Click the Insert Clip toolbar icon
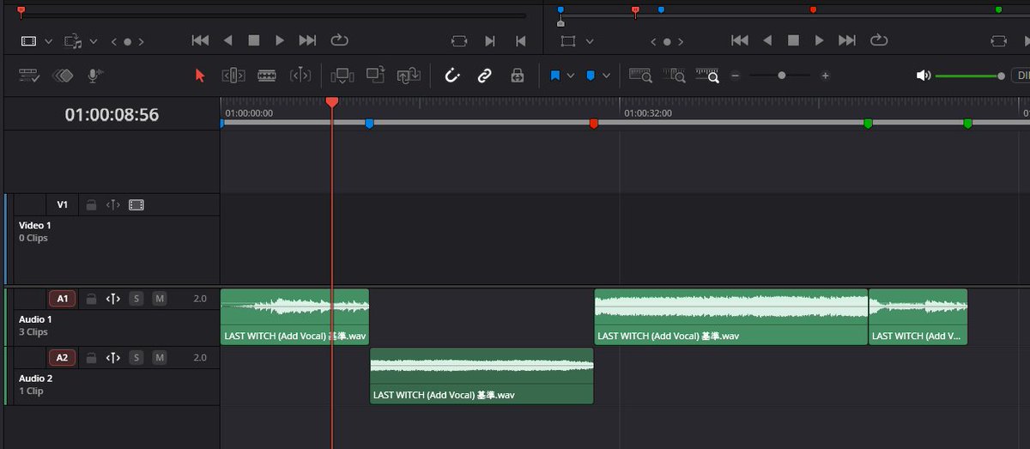1030x449 pixels. 342,76
